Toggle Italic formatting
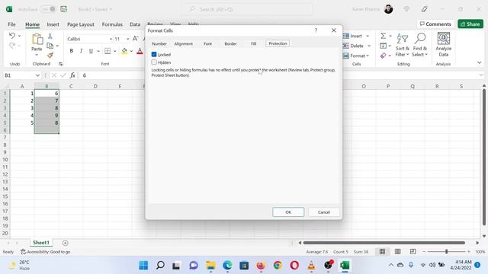This screenshot has height=274, width=488. pos(81,51)
